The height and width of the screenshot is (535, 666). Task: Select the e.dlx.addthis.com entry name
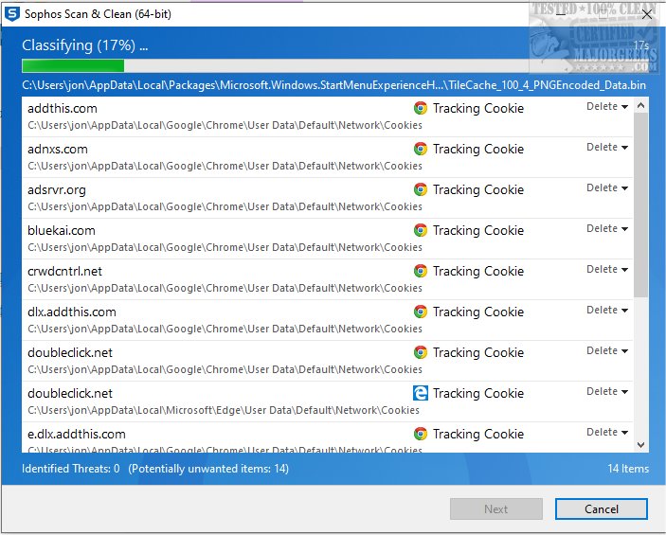[77, 435]
